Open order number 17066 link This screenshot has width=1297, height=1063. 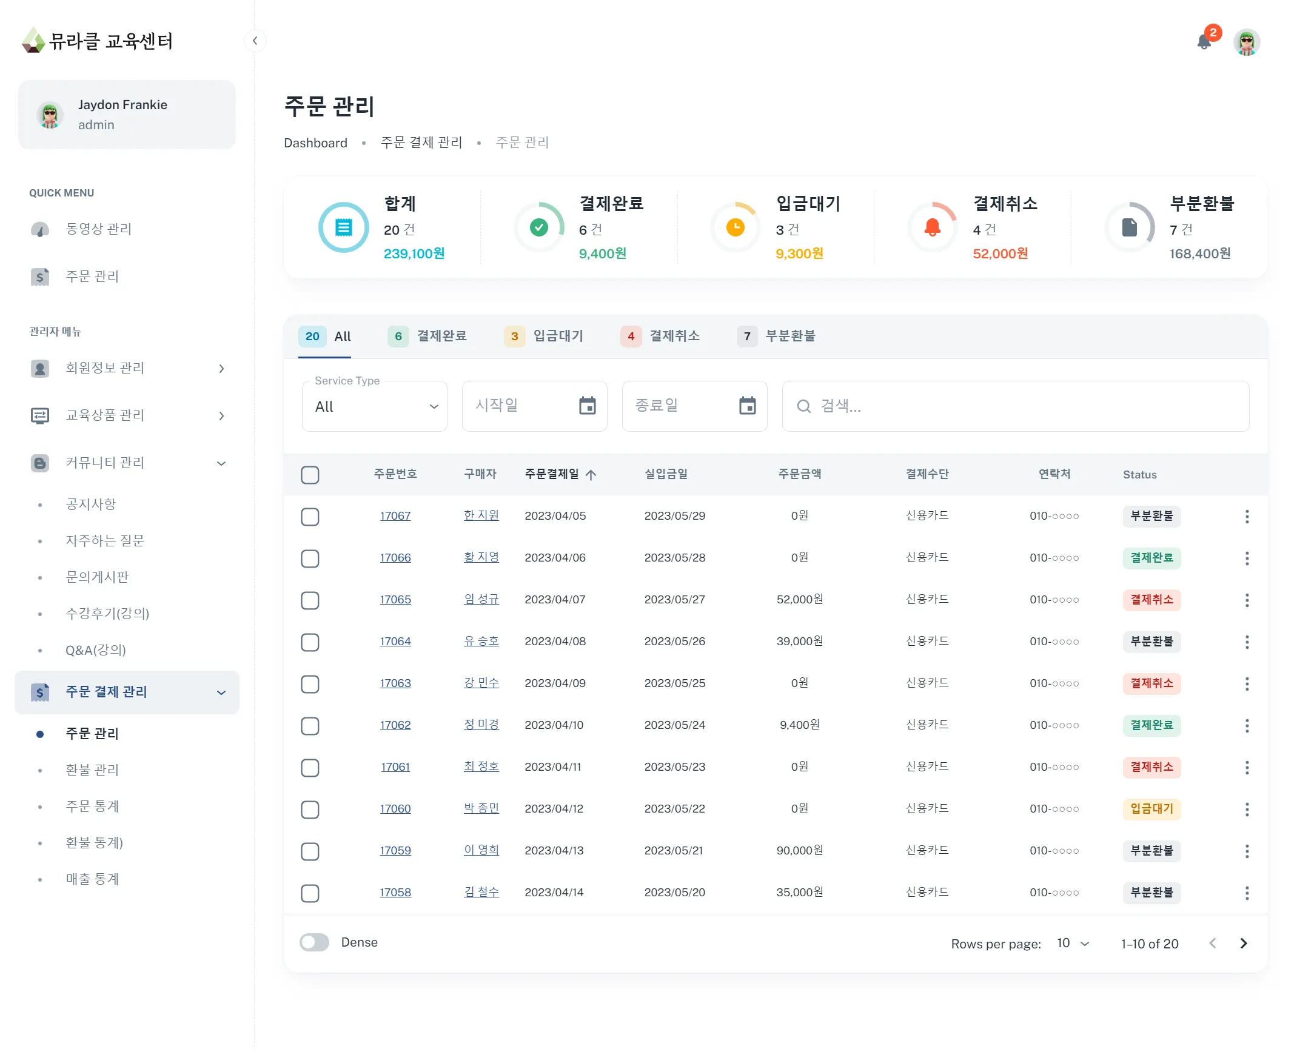pyautogui.click(x=395, y=558)
